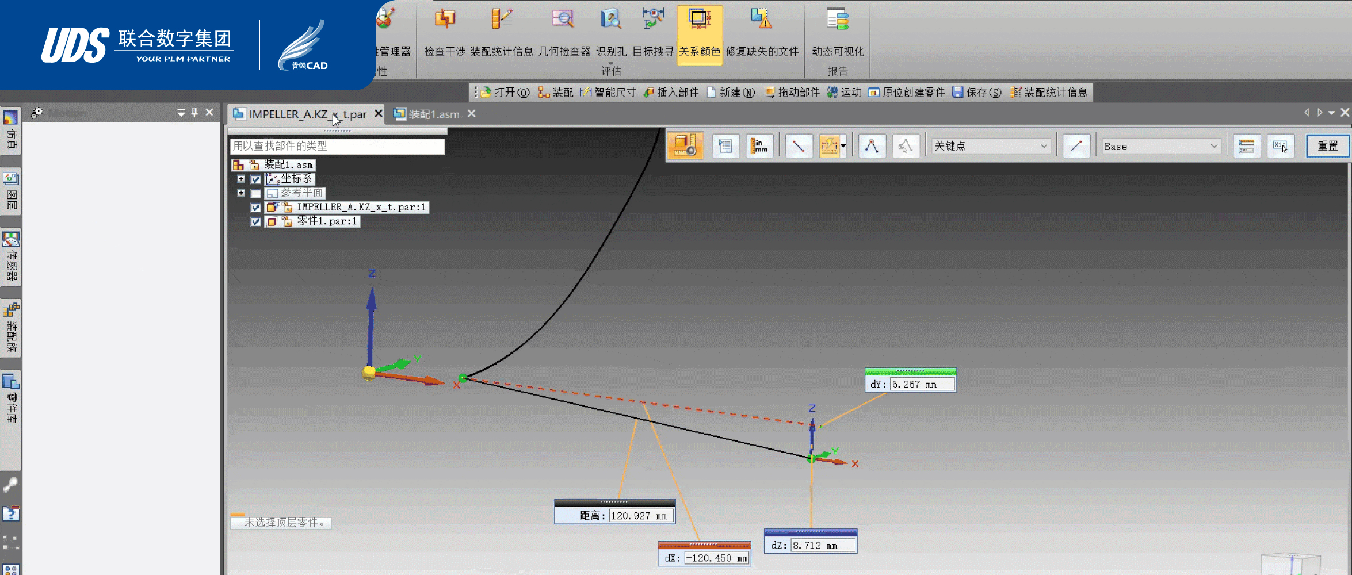1352x575 pixels.
Task: Click the grayed angle select icon
Action: [x=906, y=146]
